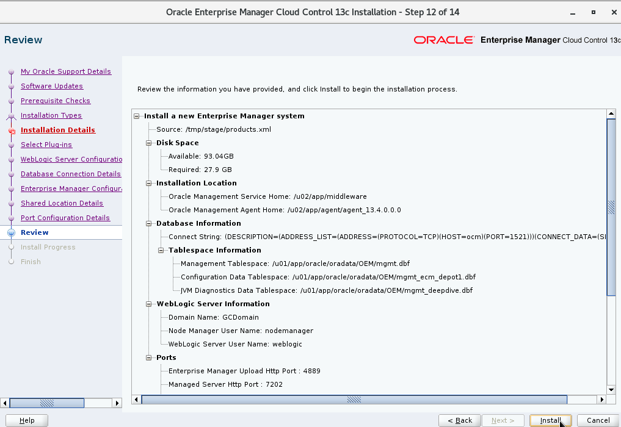Click sidebar scroll left arrow

pyautogui.click(x=5, y=403)
